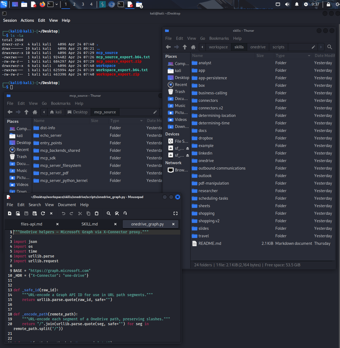
Task: Click Type column sort arrow in mcp_source Thunar
Action: (x=141, y=121)
